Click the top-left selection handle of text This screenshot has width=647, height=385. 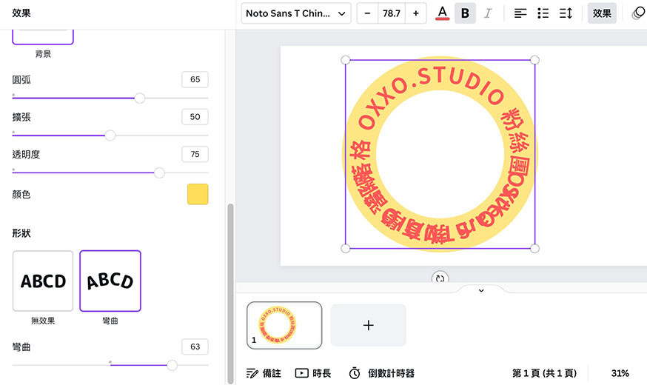(x=346, y=60)
